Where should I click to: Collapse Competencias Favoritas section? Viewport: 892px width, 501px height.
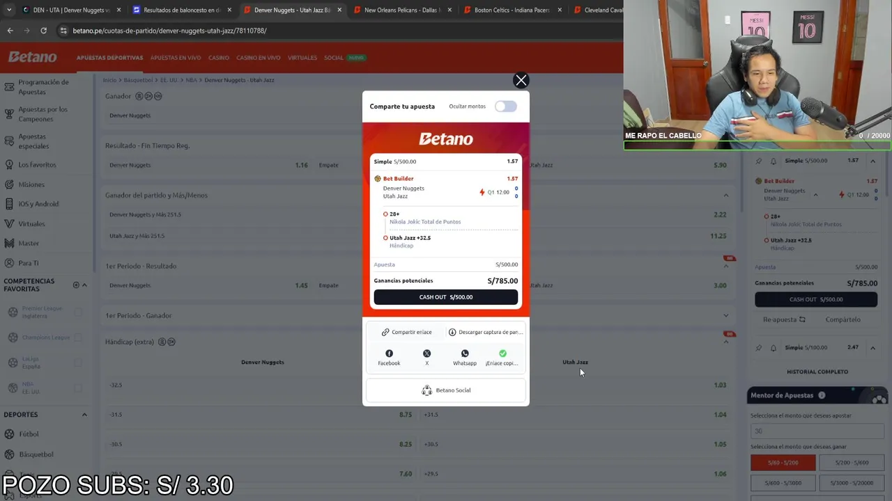tap(84, 285)
